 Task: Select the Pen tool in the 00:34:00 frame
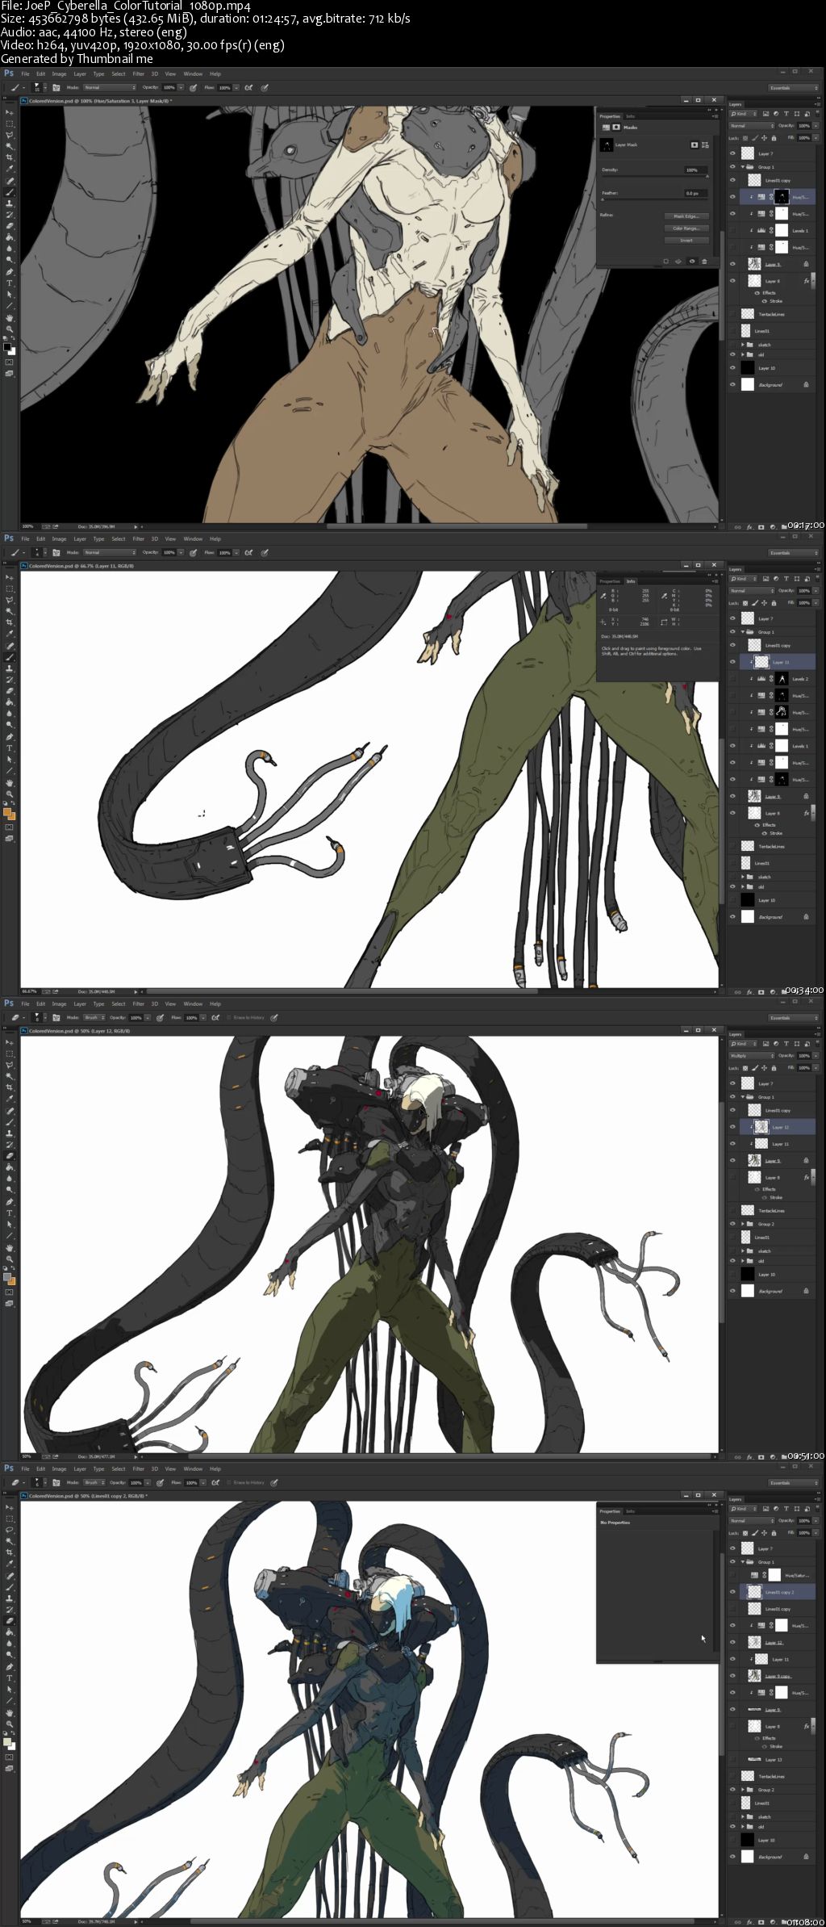pos(10,737)
